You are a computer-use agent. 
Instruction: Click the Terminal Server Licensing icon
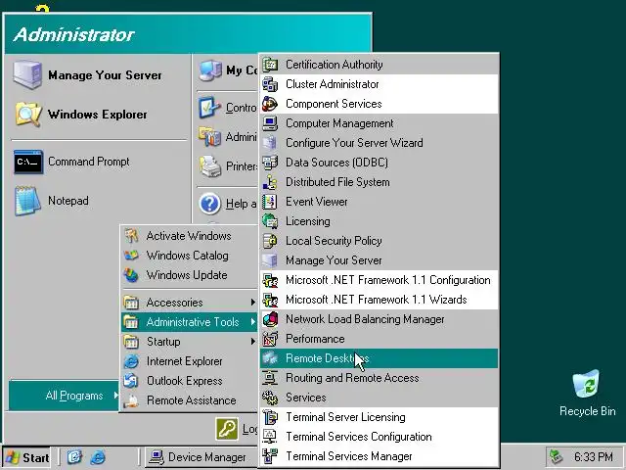click(270, 417)
